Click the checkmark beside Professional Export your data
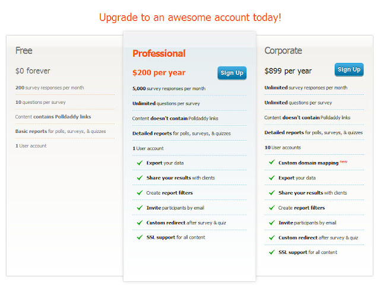Viewport: 380px width, 292px height. pyautogui.click(x=140, y=163)
